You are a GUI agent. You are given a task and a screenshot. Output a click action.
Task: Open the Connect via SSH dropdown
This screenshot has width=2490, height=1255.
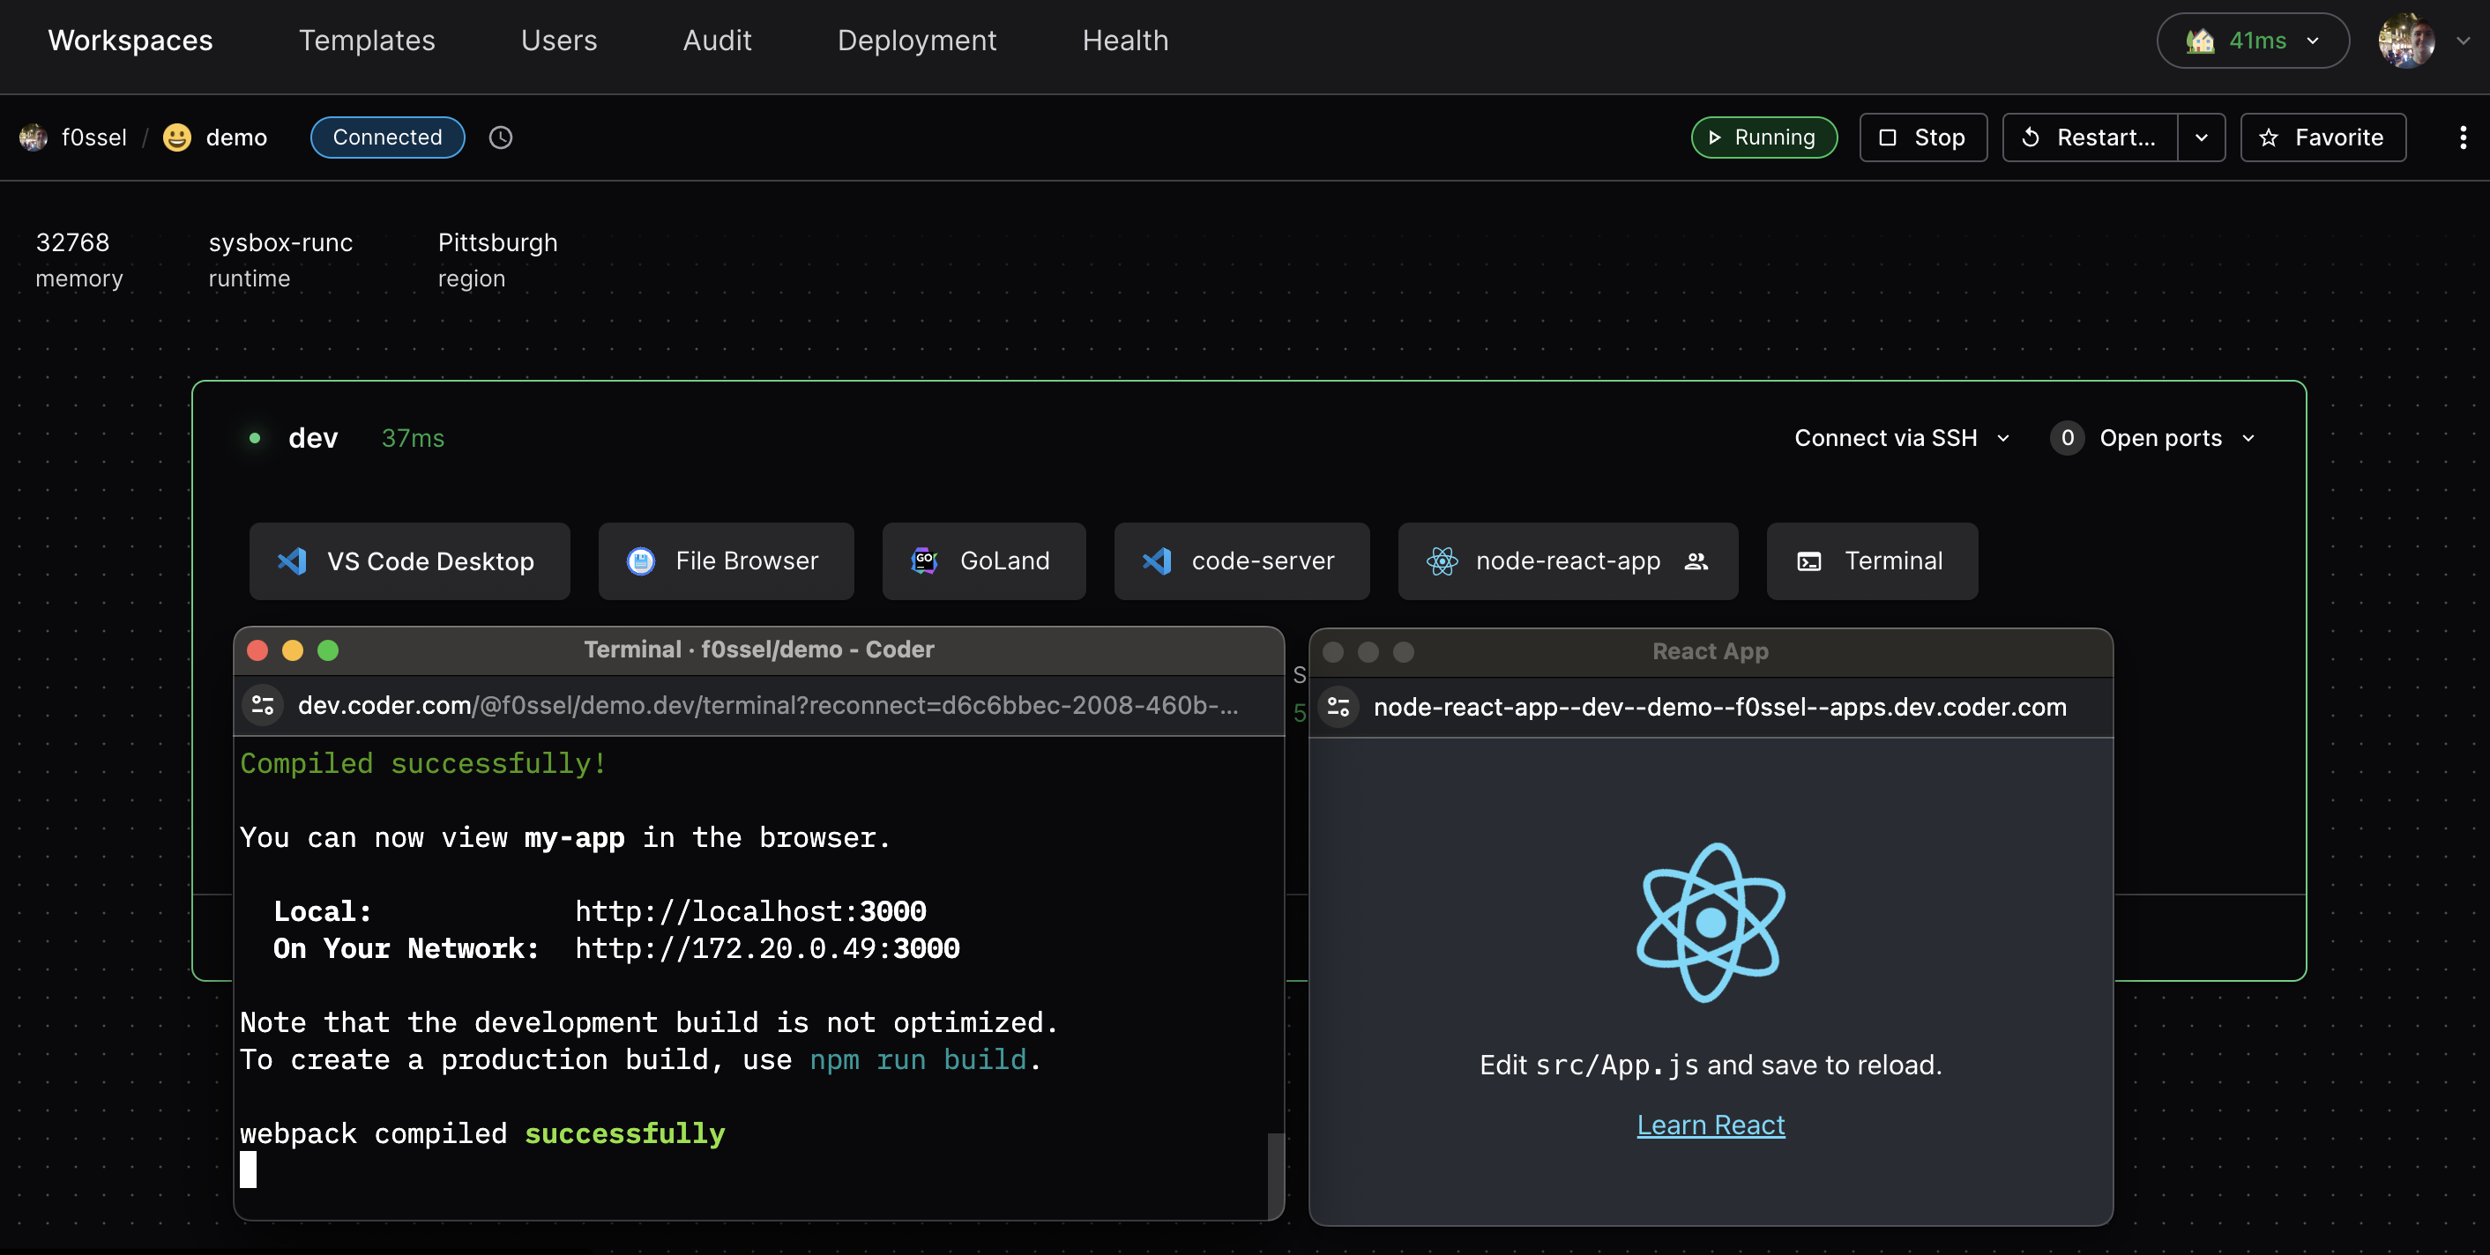1899,438
